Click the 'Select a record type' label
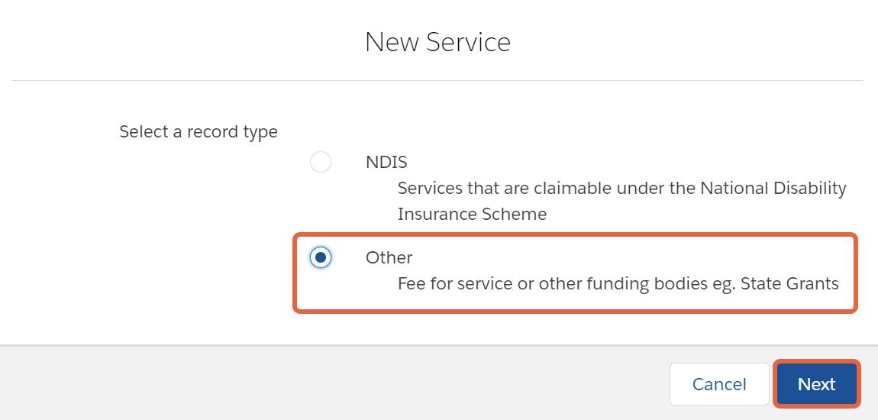878x420 pixels. click(x=199, y=131)
